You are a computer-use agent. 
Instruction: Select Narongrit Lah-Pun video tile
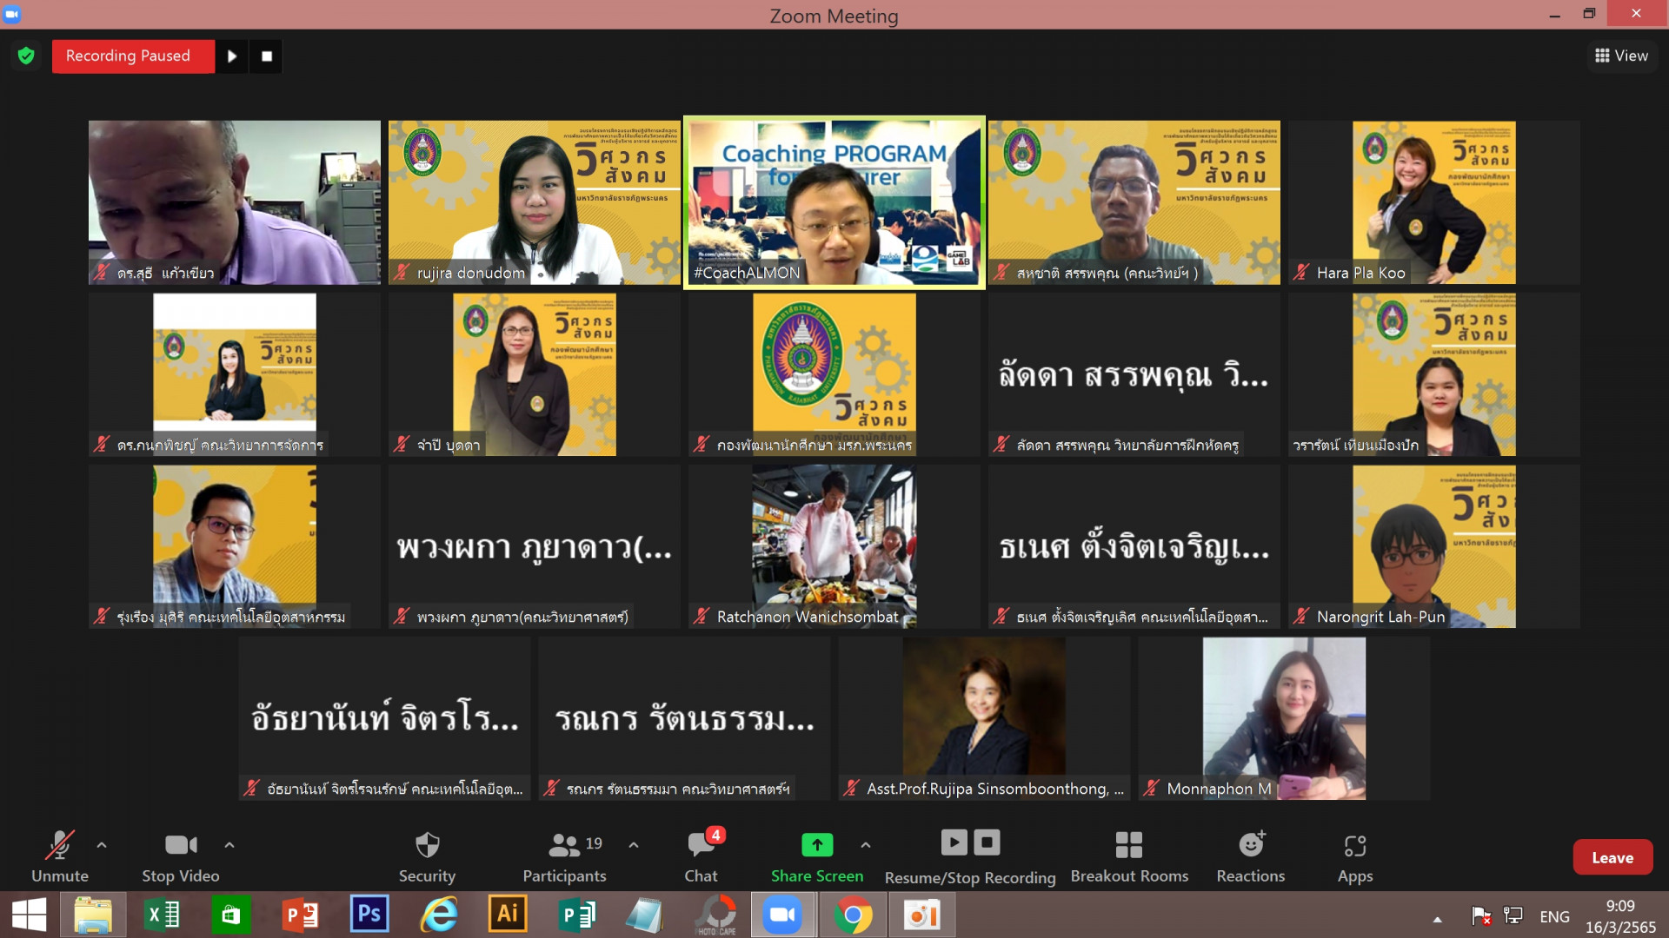click(1434, 546)
